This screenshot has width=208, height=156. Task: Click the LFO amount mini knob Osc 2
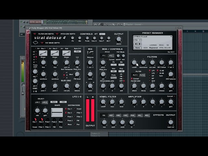point(41,119)
